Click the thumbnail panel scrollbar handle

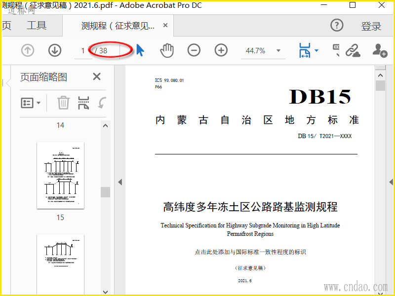(105, 192)
